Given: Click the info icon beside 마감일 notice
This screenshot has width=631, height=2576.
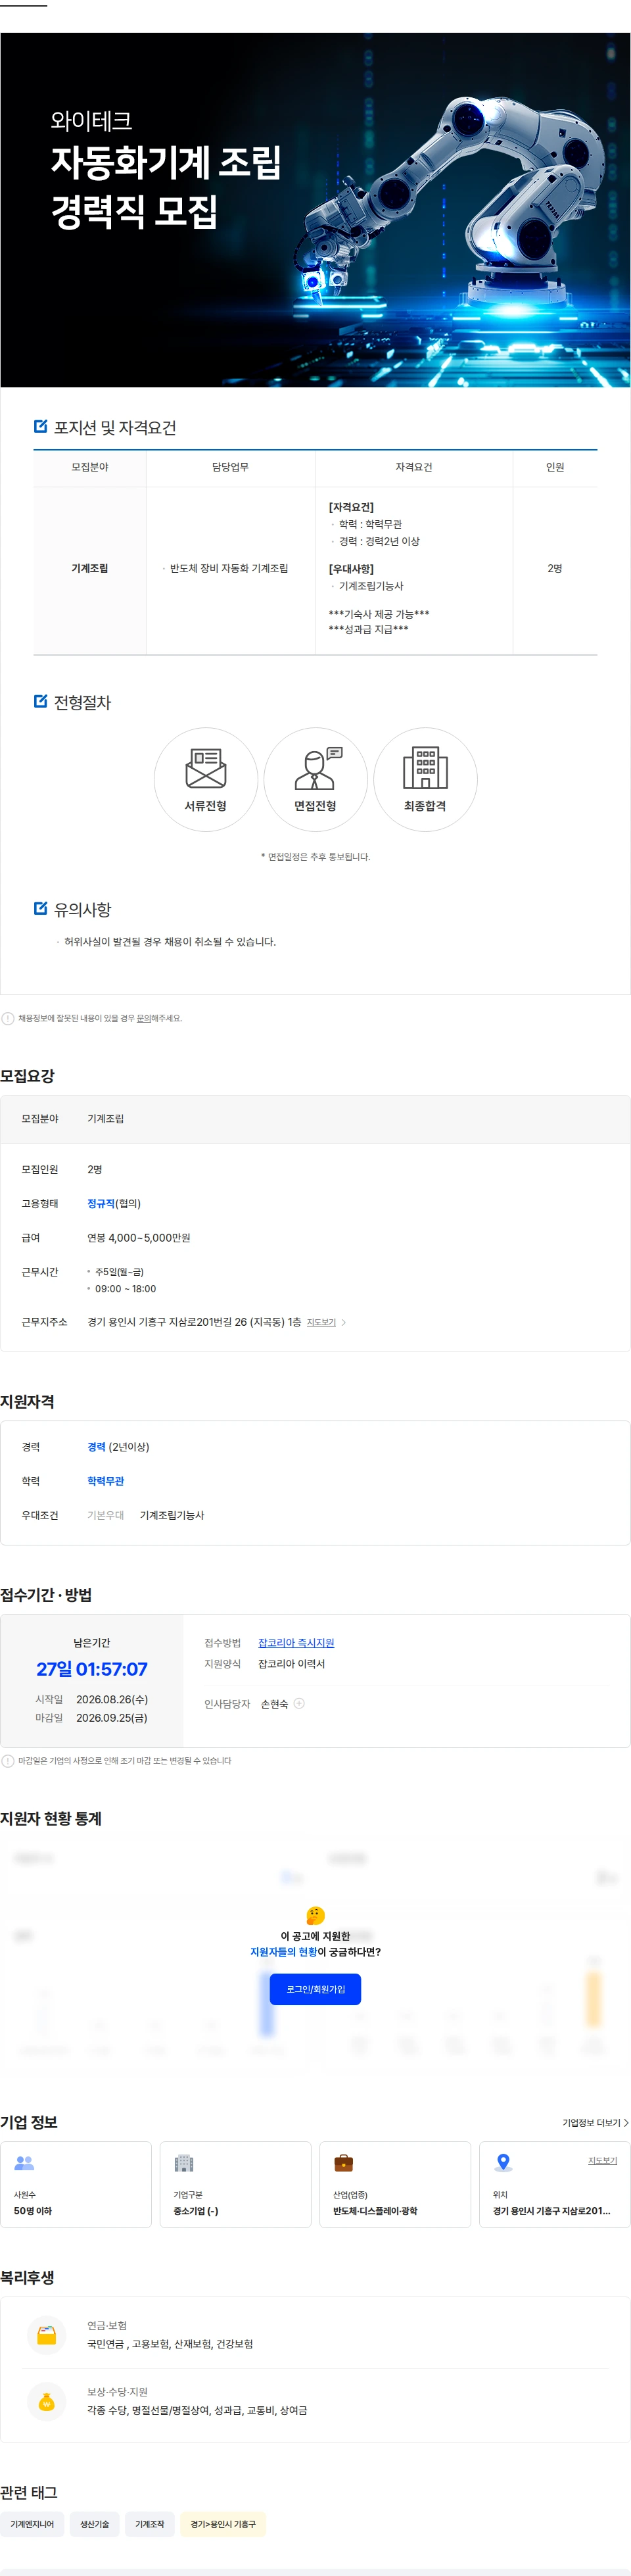Looking at the screenshot, I should [8, 1760].
